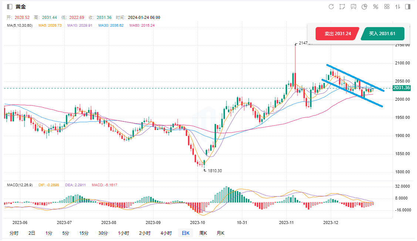Click the refresh chart icon
The width and height of the screenshot is (417, 241).
(x=331, y=7)
